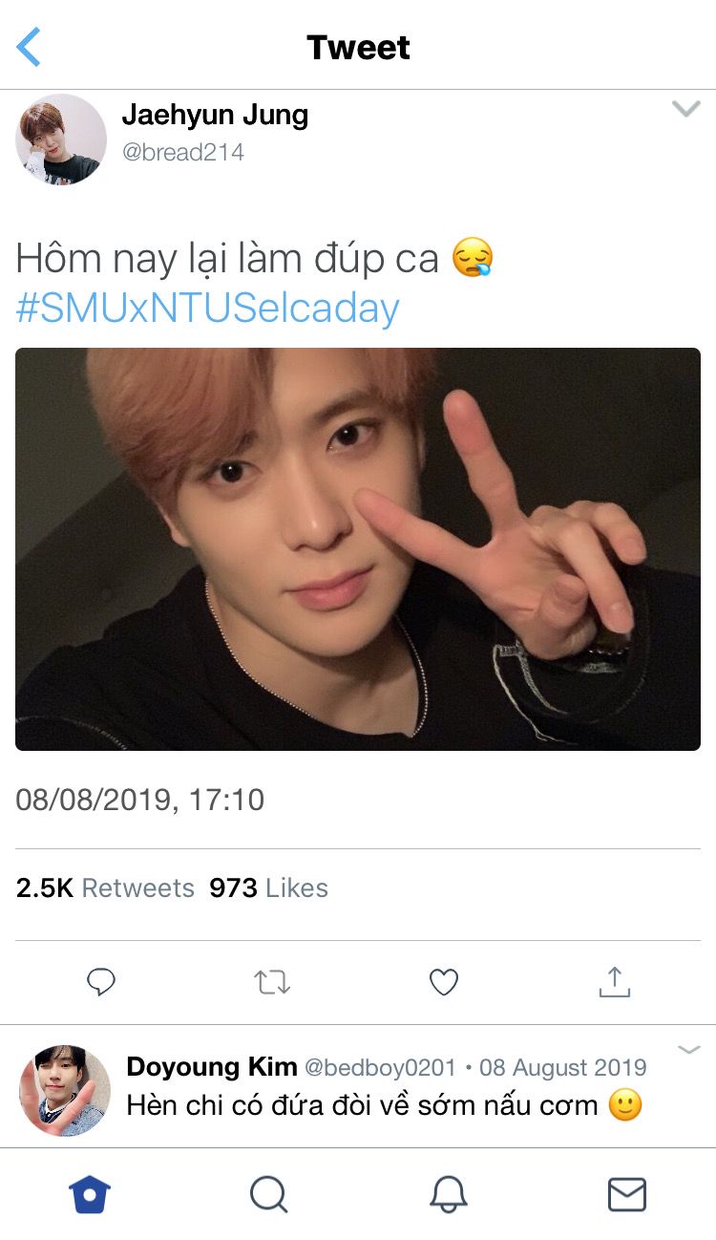Reply to Jaehyun Jung's tweet
The image size is (716, 1240).
(101, 982)
